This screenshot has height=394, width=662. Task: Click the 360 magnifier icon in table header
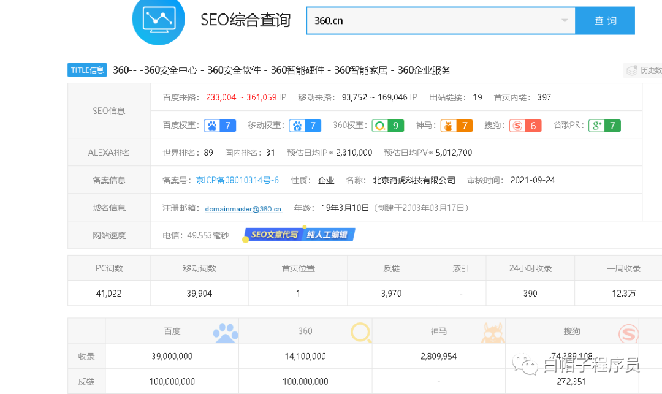(361, 332)
